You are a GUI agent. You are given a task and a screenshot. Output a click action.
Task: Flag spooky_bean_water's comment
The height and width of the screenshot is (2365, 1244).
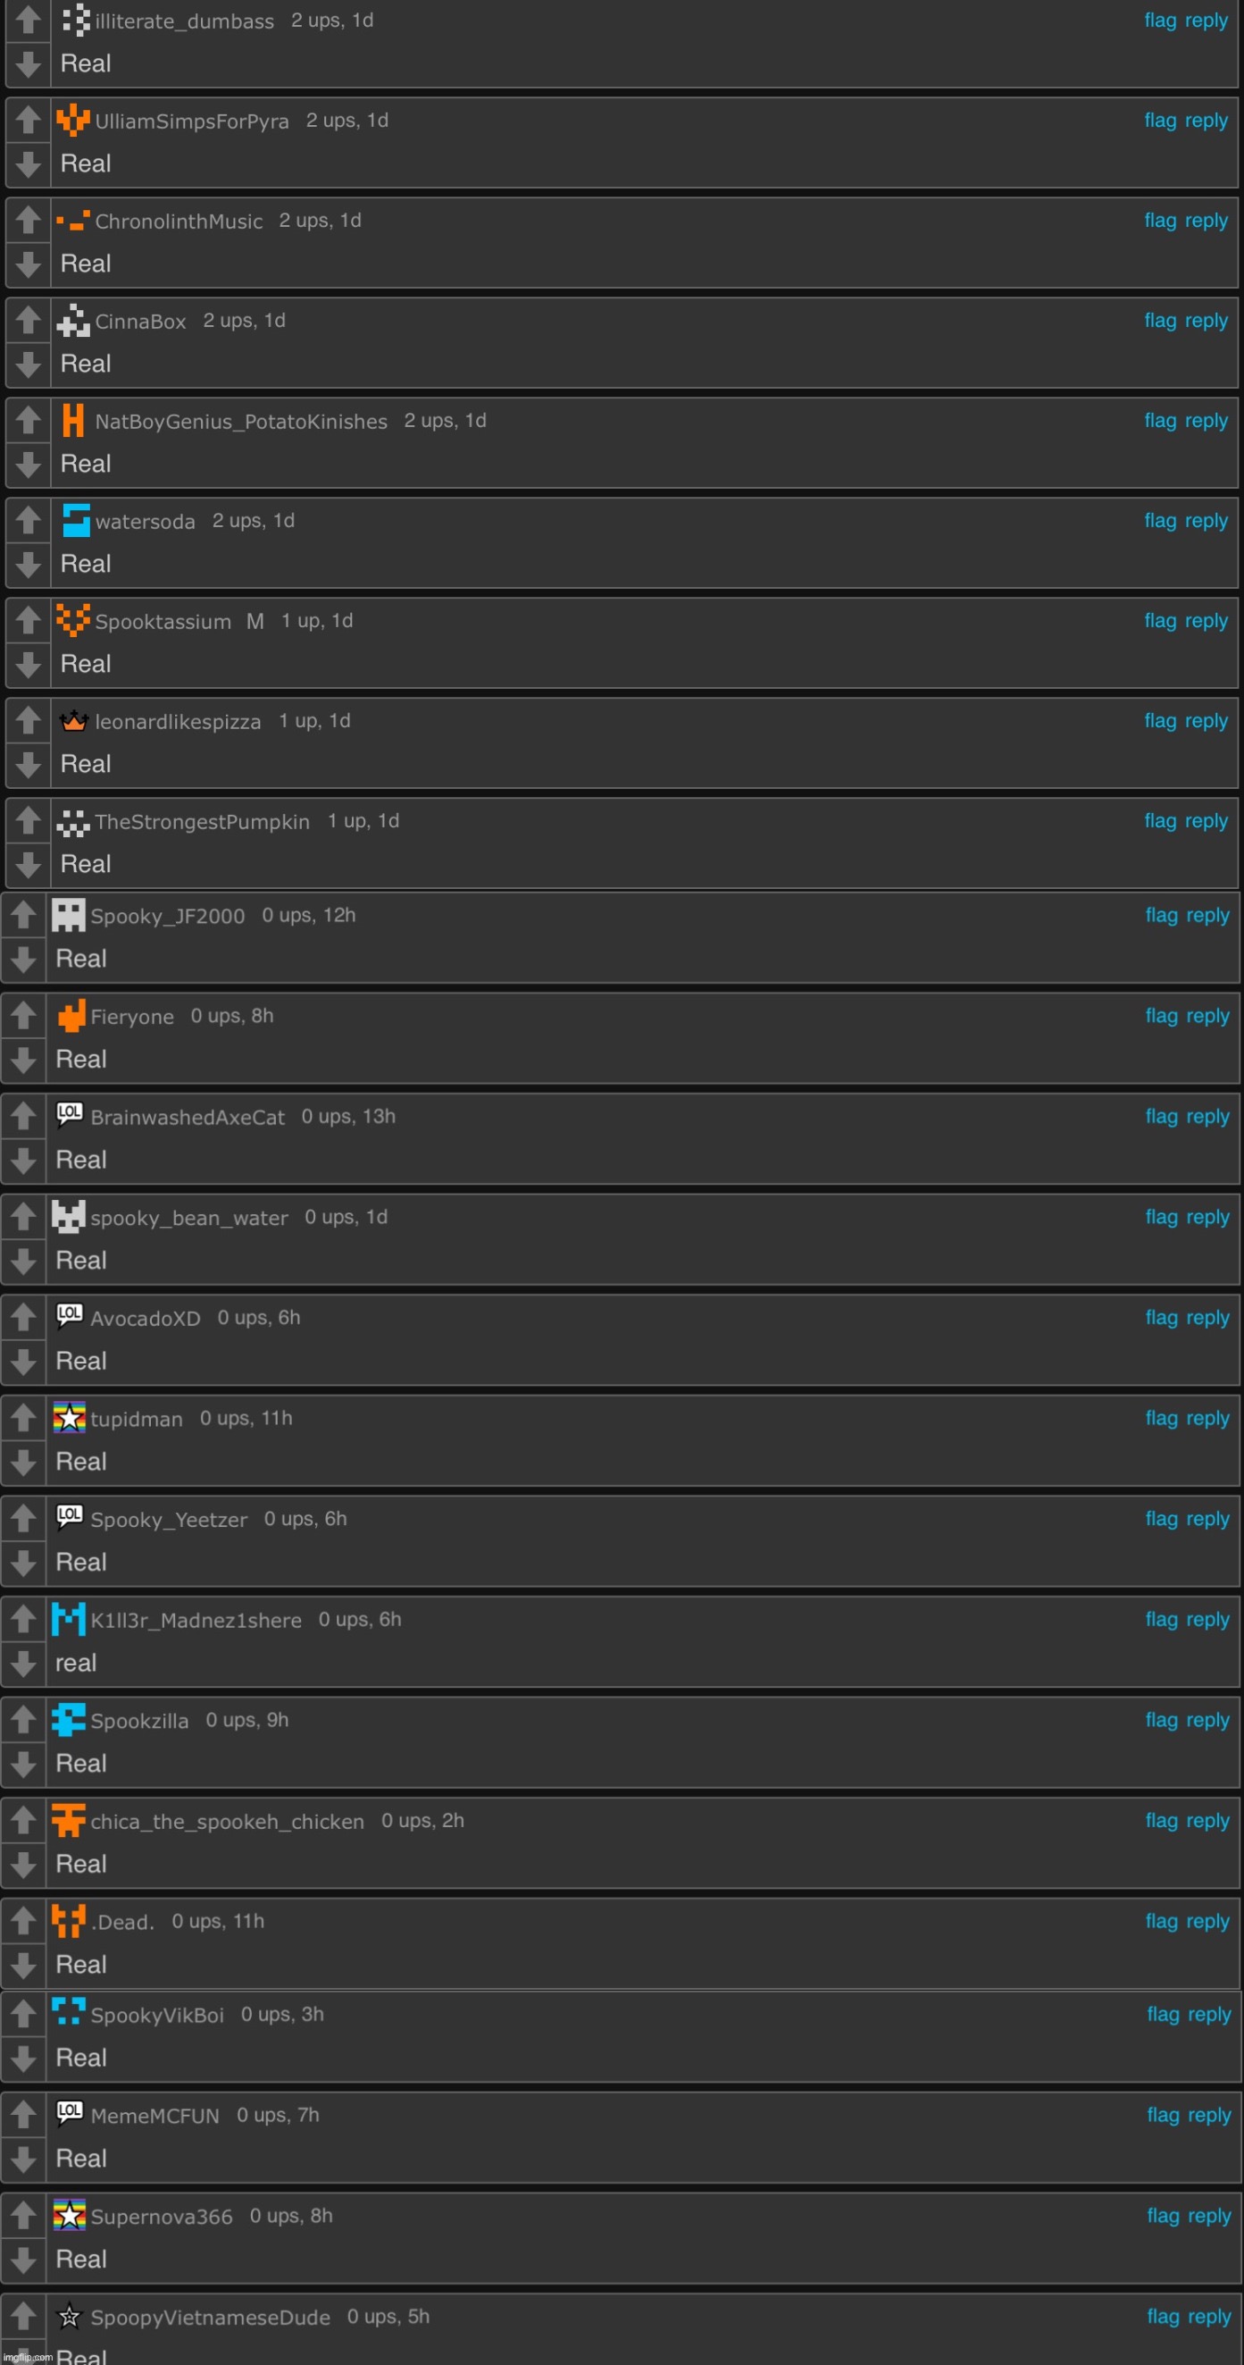[x=1162, y=1217]
